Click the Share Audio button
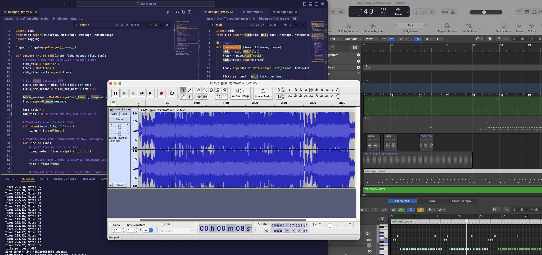 263,93
